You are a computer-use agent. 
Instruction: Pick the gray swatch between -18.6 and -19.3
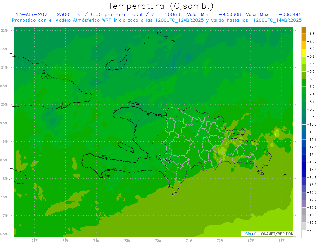[x=304, y=219]
